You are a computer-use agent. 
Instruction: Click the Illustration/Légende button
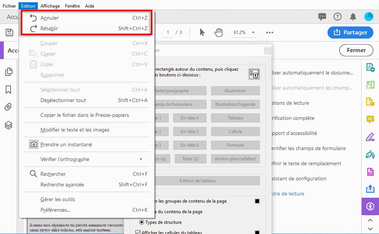[x=235, y=104]
